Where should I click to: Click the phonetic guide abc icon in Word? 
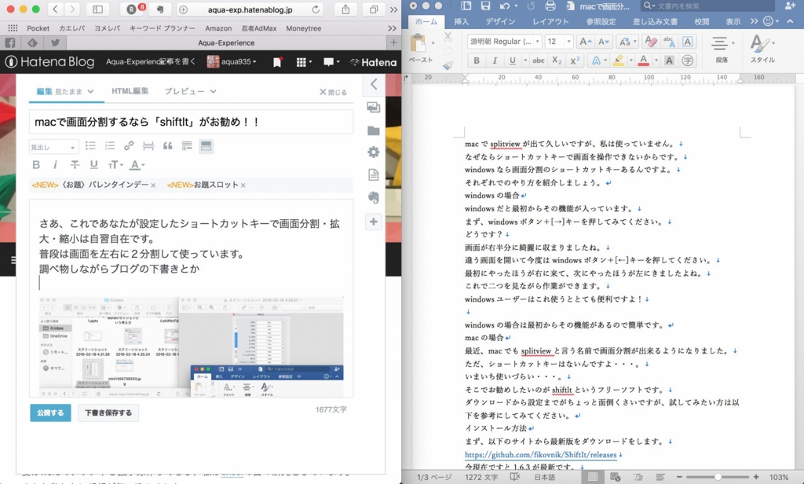coord(669,42)
